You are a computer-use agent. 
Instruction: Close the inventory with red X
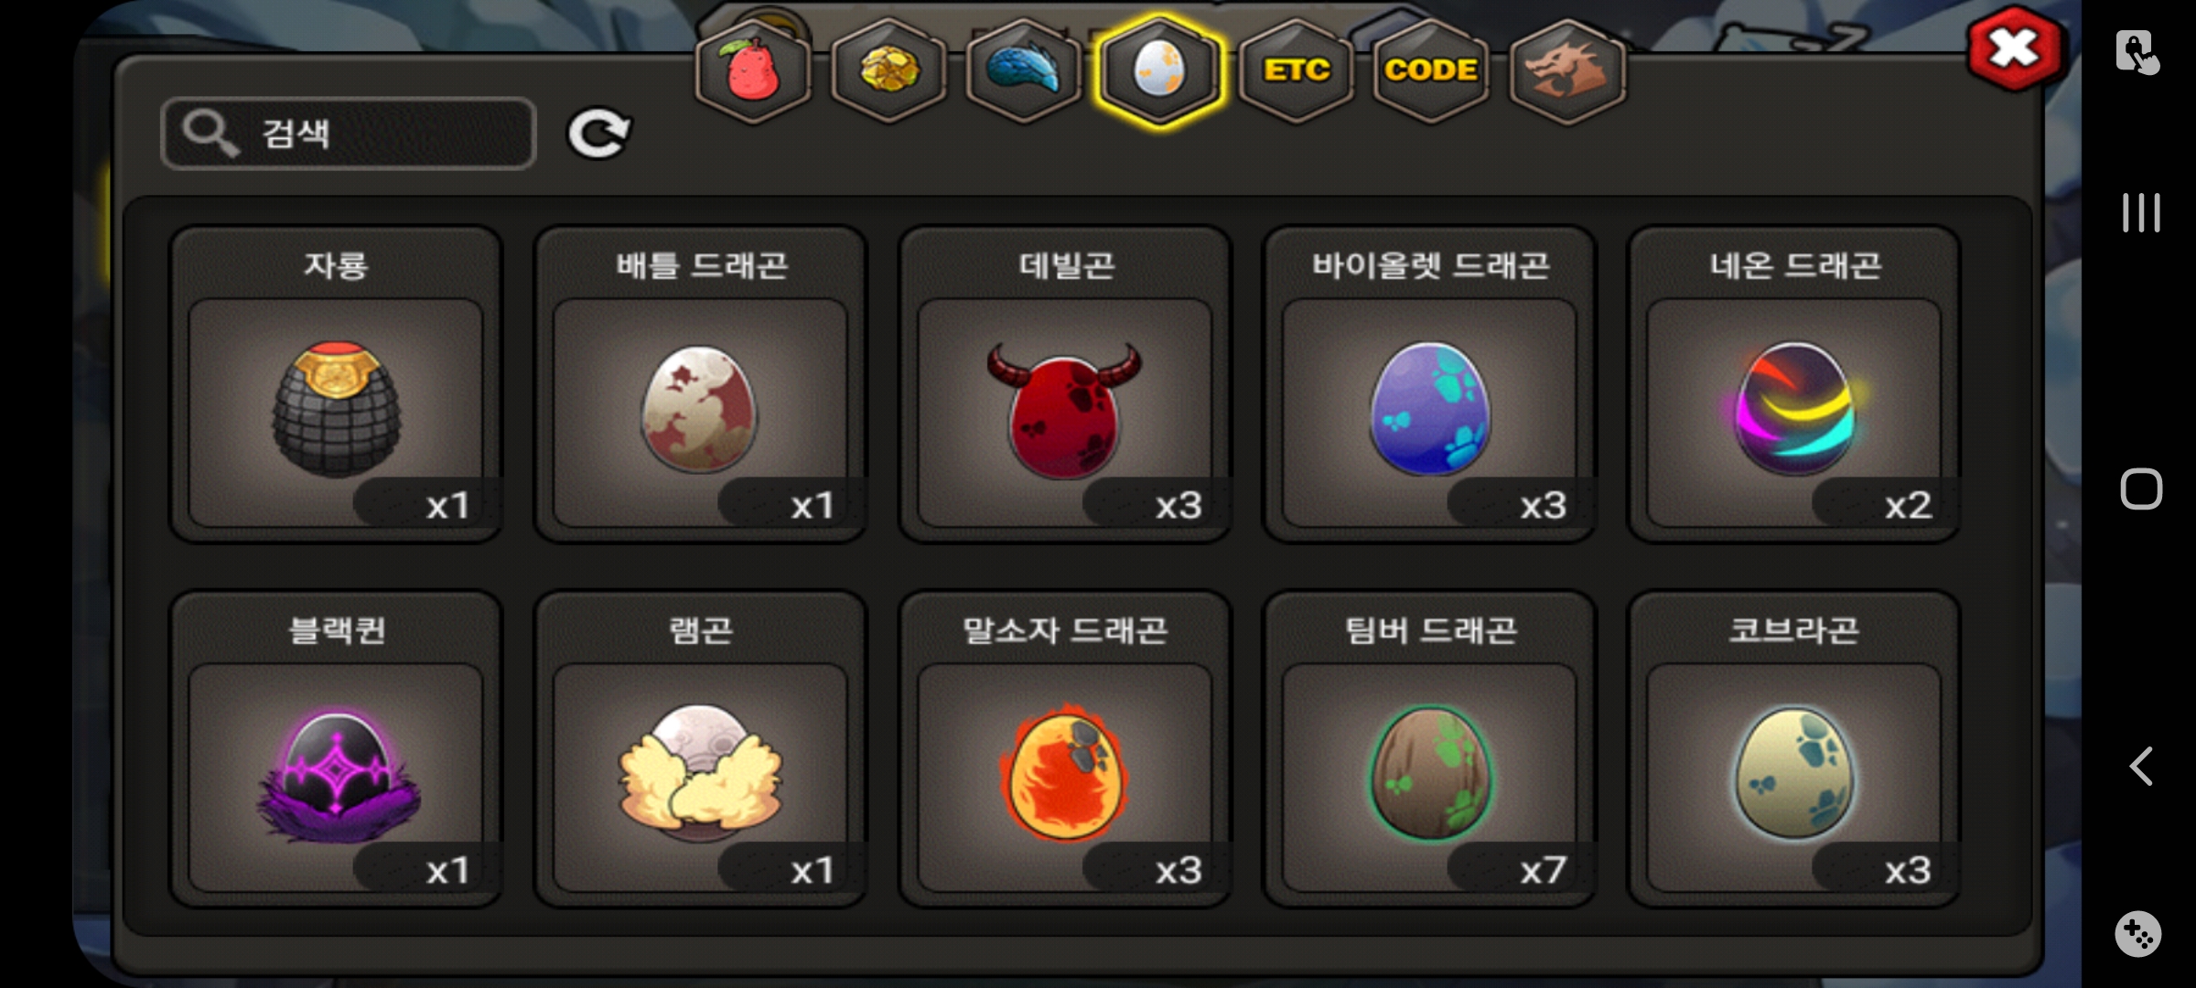(2015, 49)
